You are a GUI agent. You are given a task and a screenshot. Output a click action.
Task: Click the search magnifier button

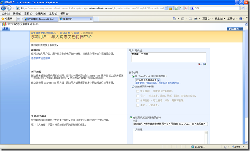click(242, 8)
